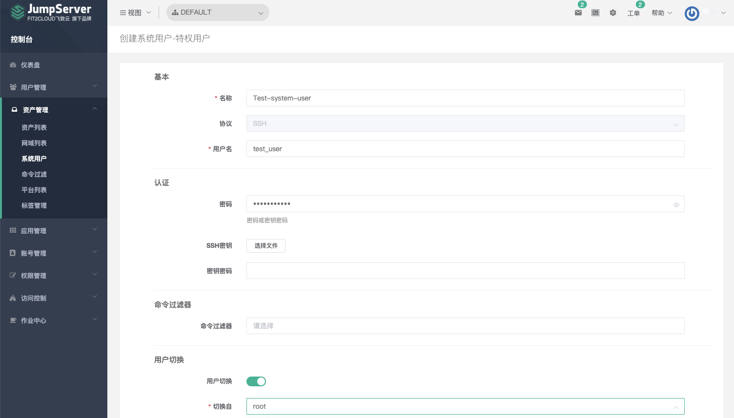Launch the web terminal icon
Viewport: 734px width, 418px height.
595,13
